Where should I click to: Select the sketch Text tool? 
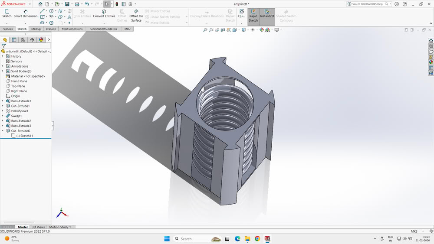click(69, 17)
